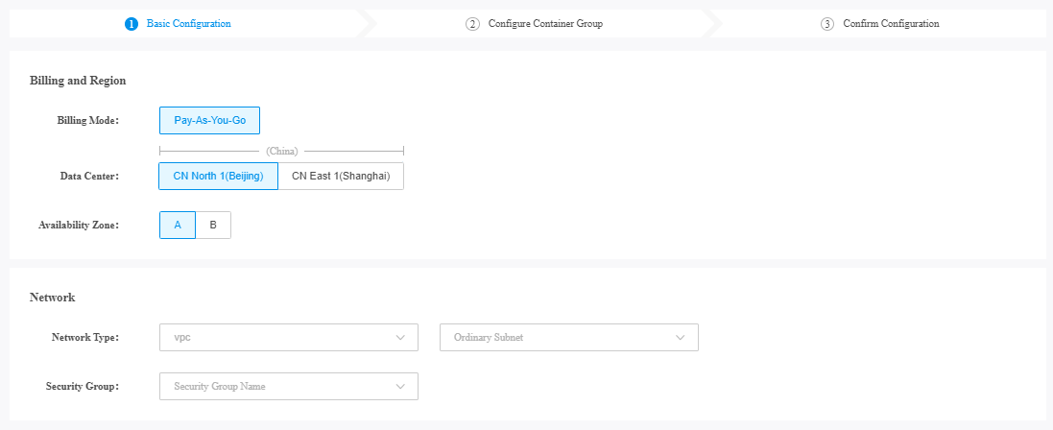
Task: Click the Ordinary Subnet chevron arrow
Action: click(681, 337)
